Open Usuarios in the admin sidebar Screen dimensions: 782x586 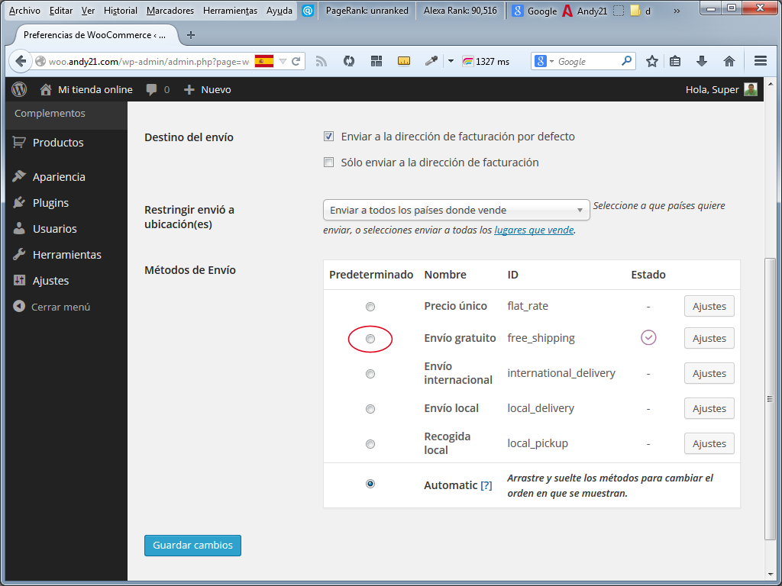[55, 229]
